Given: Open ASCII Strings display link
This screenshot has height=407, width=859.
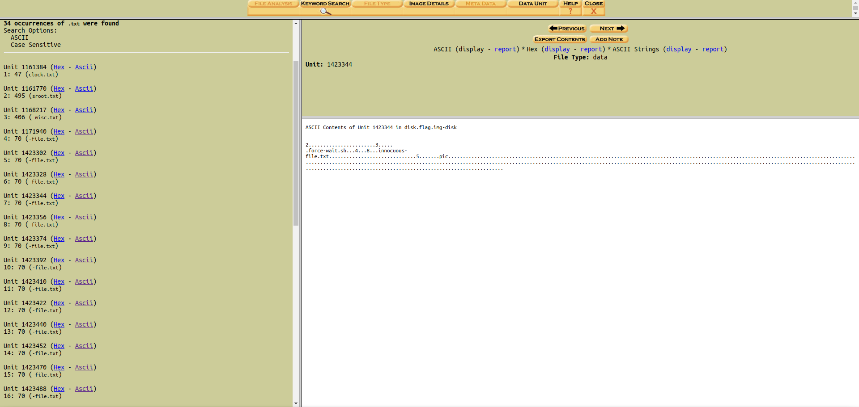Looking at the screenshot, I should (679, 49).
